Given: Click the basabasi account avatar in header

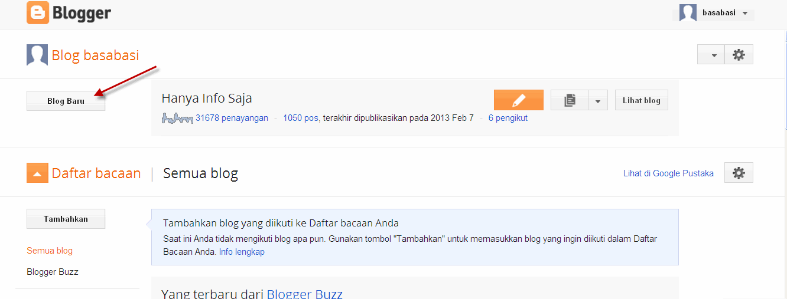Looking at the screenshot, I should (x=688, y=12).
